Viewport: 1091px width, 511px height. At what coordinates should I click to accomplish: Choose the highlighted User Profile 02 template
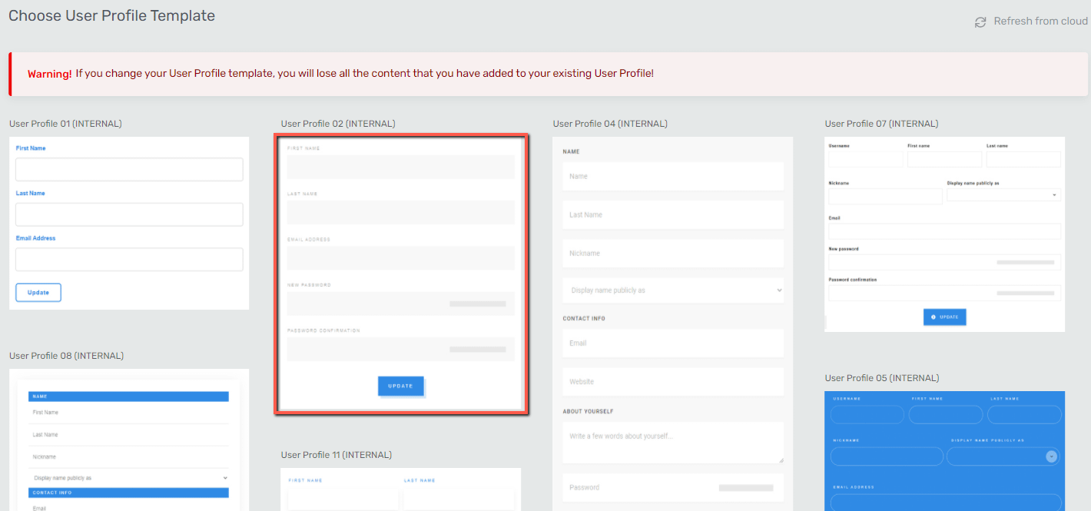pyautogui.click(x=401, y=274)
